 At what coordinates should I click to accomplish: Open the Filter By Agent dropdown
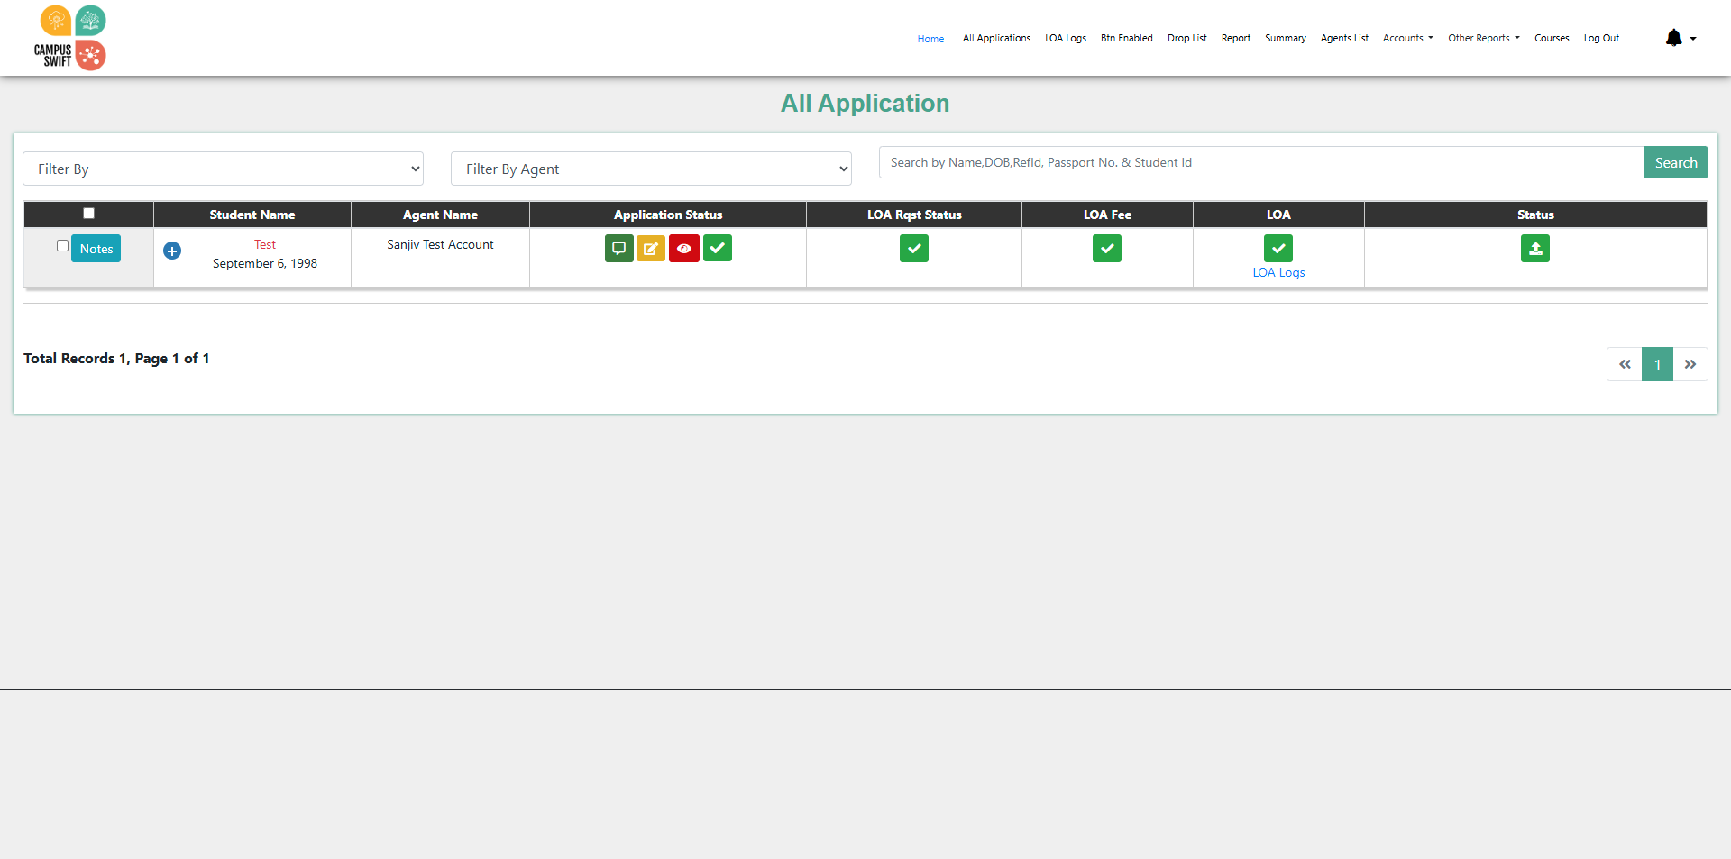click(x=650, y=169)
